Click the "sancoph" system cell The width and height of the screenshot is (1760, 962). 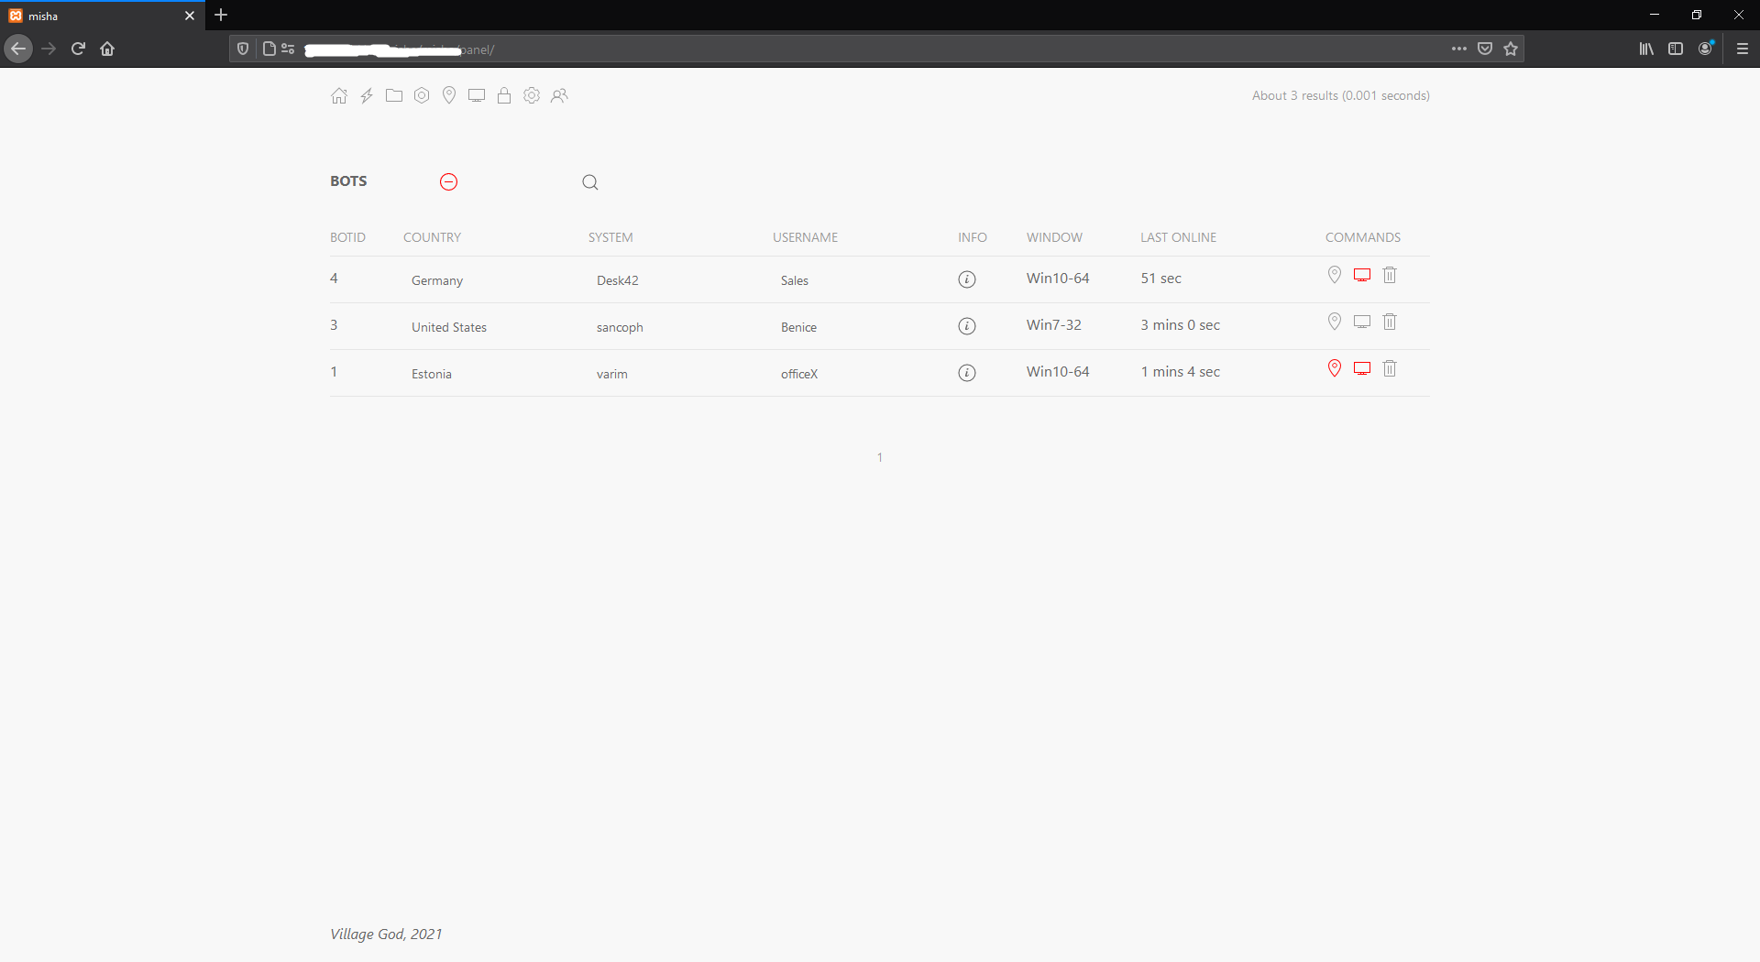click(x=620, y=327)
